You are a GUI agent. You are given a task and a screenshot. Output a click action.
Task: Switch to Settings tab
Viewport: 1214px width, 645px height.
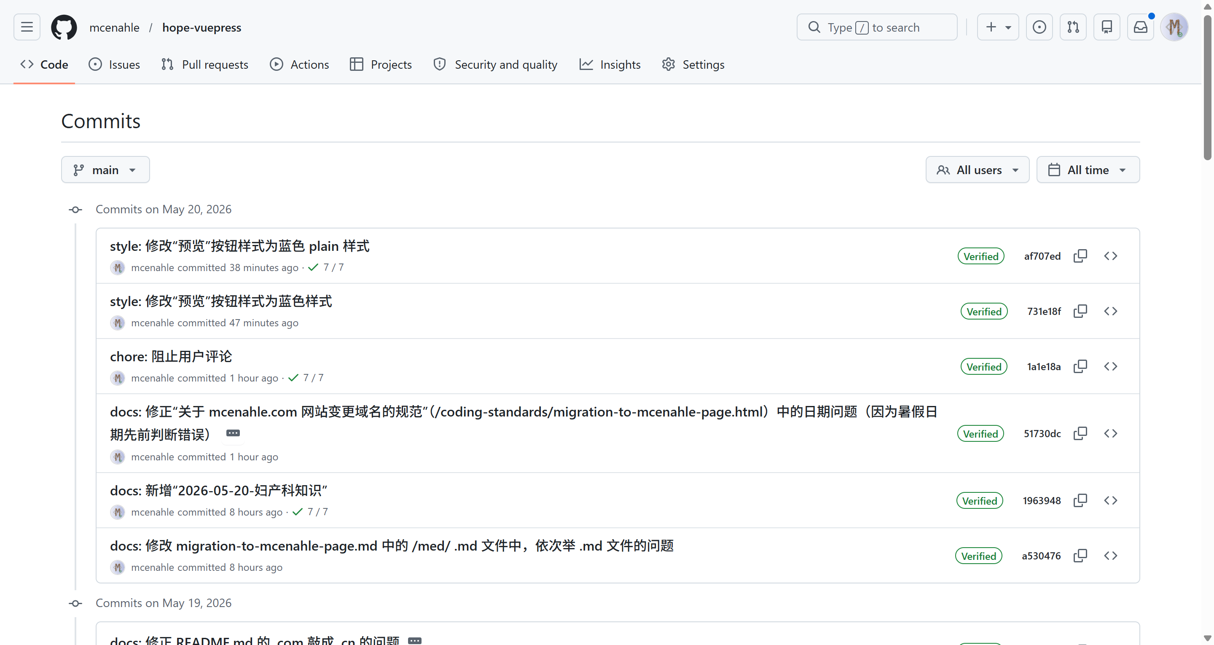(693, 64)
